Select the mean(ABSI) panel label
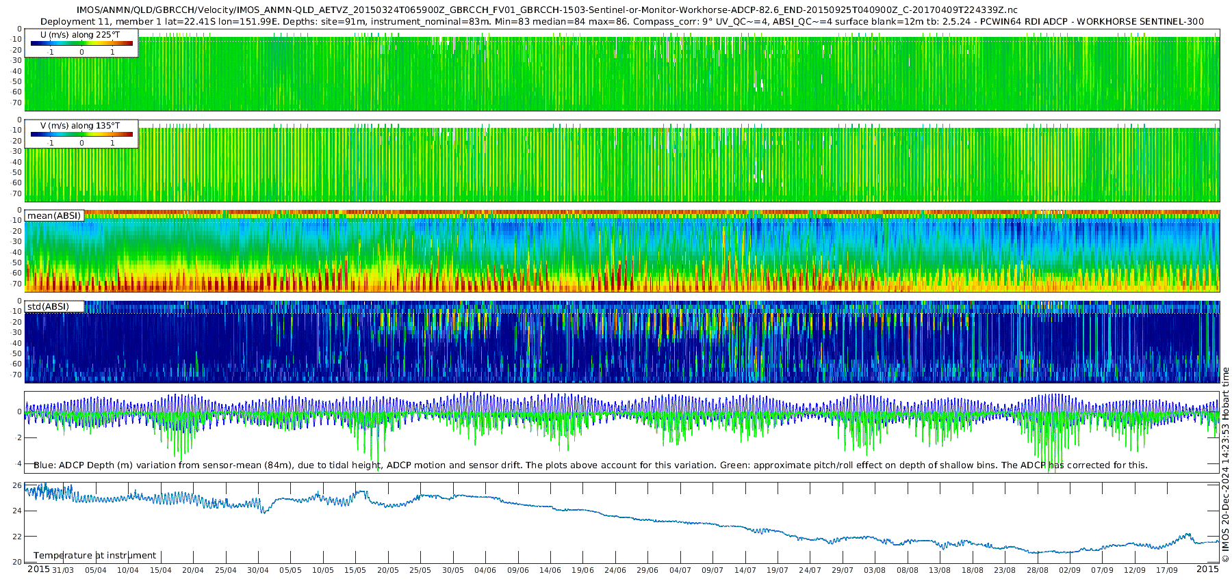1232x581 pixels. click(x=54, y=216)
